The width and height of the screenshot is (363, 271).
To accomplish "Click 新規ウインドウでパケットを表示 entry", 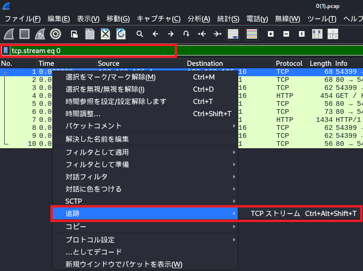I will click(124, 264).
